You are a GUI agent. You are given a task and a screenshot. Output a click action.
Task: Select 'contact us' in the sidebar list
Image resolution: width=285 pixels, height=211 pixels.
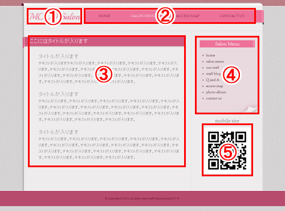(214, 98)
